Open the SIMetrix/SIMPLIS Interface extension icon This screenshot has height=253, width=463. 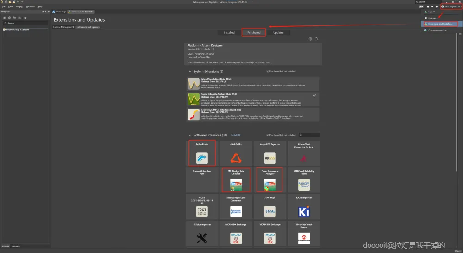tap(194, 114)
